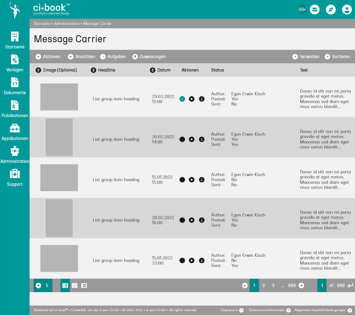Viewport: 355px width, 315px height.
Task: Click headline of 29.03.2022 row
Action: (x=116, y=99)
